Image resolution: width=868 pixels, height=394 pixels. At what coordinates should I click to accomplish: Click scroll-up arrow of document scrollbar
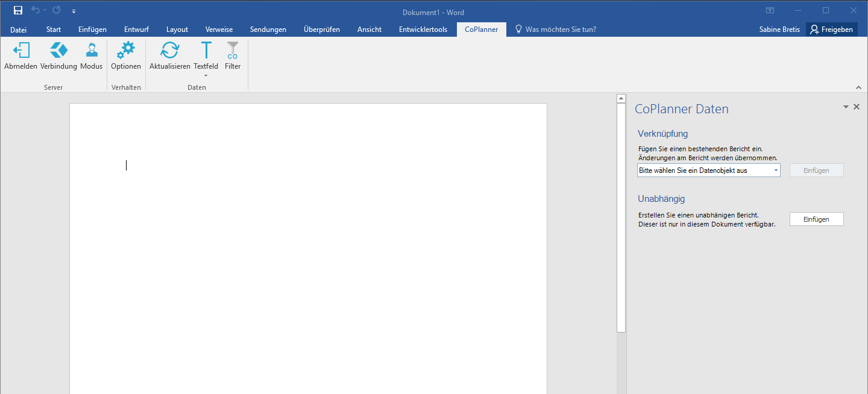[621, 99]
